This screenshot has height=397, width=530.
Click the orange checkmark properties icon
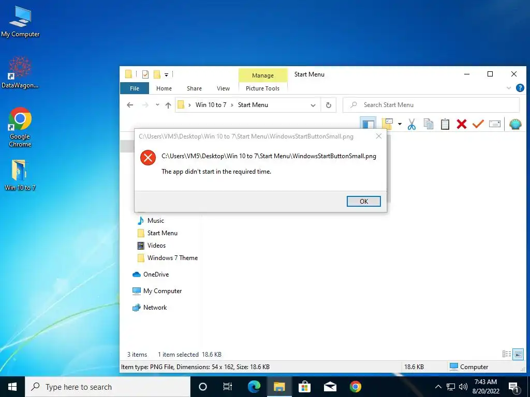click(478, 124)
